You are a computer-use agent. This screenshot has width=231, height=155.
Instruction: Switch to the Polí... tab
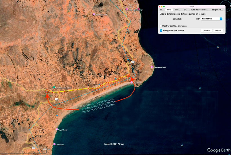click(177, 10)
